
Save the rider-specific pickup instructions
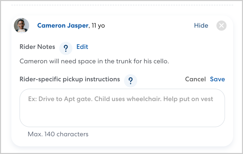pyautogui.click(x=217, y=79)
